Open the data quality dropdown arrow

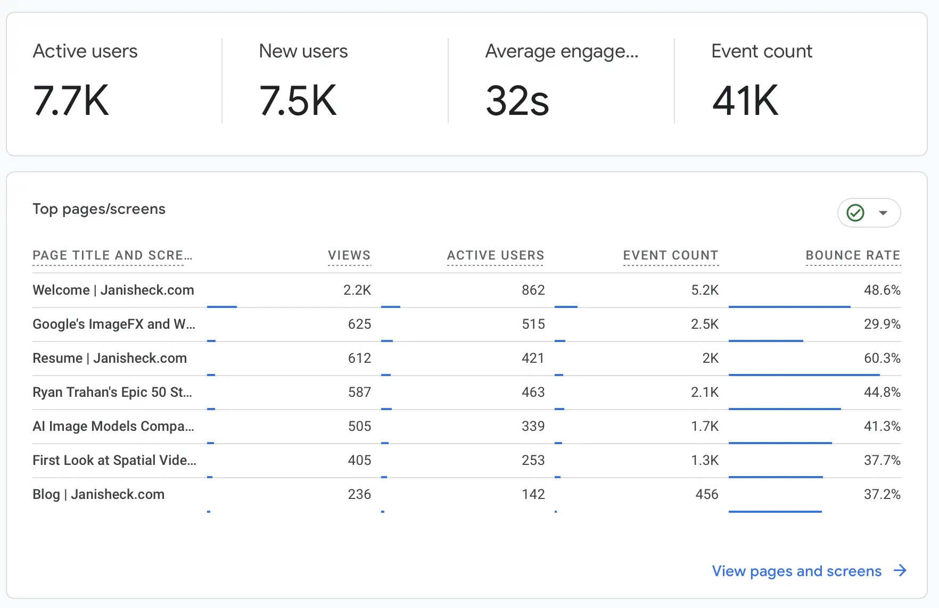(883, 213)
